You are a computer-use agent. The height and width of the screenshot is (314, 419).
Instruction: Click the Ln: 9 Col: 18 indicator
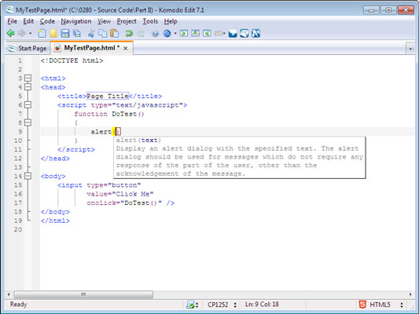coord(262,305)
